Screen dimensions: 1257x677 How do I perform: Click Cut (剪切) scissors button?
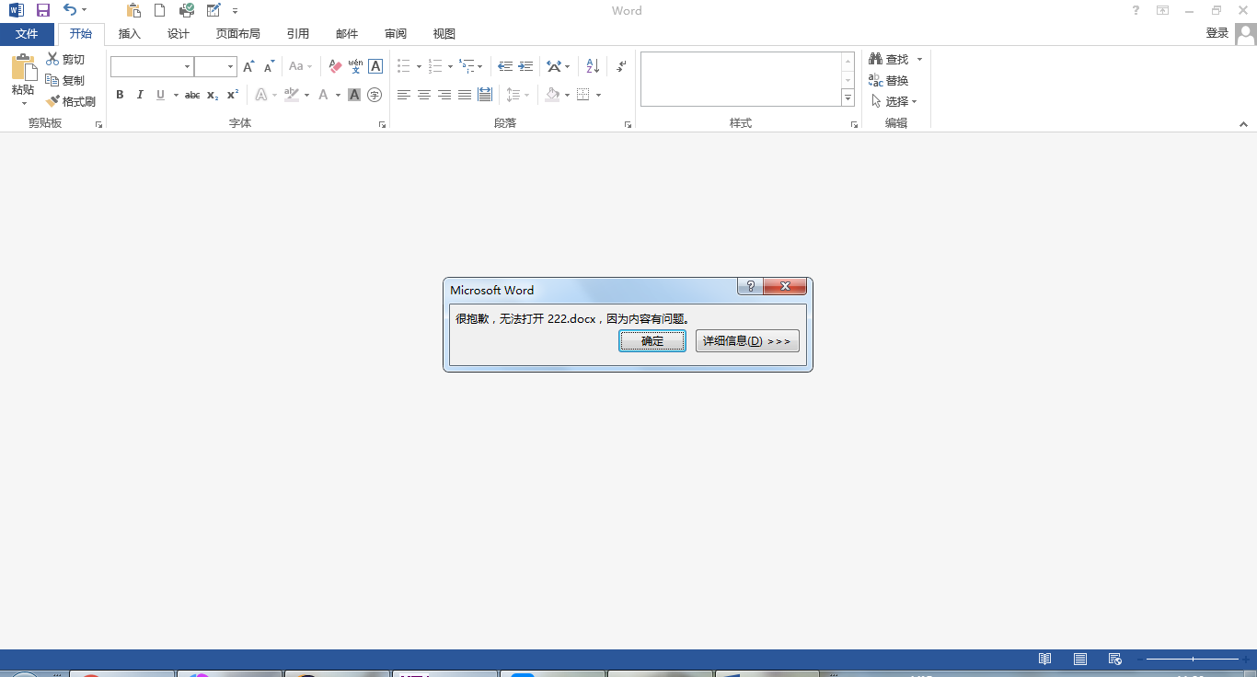tap(65, 59)
